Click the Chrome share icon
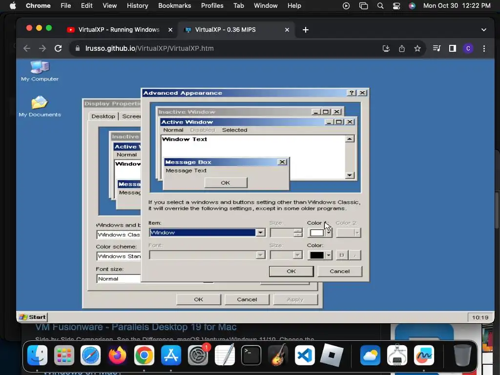This screenshot has width=500, height=375. click(402, 48)
